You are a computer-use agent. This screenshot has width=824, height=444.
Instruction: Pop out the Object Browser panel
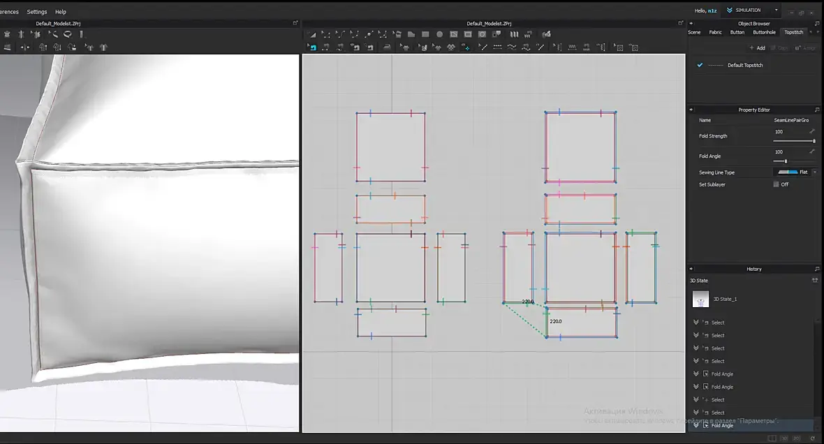817,23
